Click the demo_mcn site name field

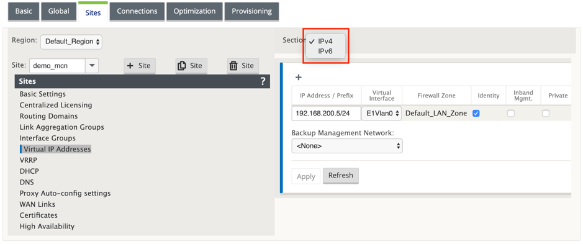57,66
